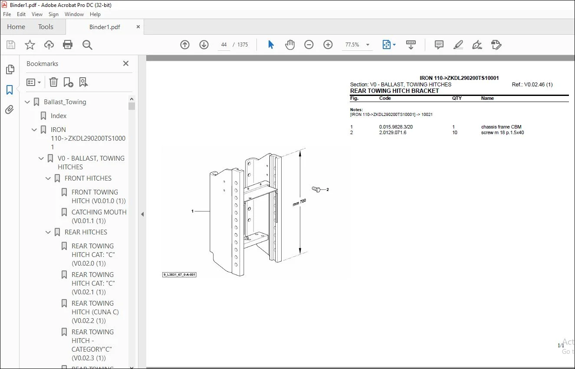The width and height of the screenshot is (575, 369).
Task: Upload the file to cloud
Action: 49,45
